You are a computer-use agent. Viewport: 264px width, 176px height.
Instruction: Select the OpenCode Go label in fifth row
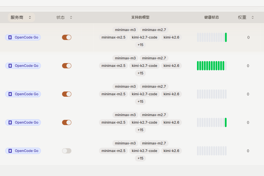tap(27, 151)
